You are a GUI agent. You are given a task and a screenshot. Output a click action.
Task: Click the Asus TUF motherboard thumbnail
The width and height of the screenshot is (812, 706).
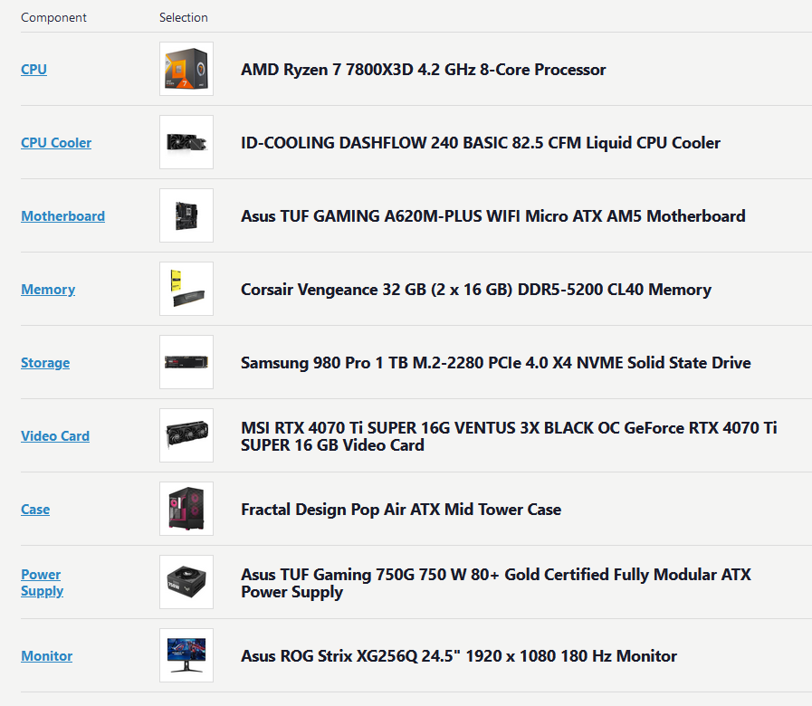(x=186, y=215)
